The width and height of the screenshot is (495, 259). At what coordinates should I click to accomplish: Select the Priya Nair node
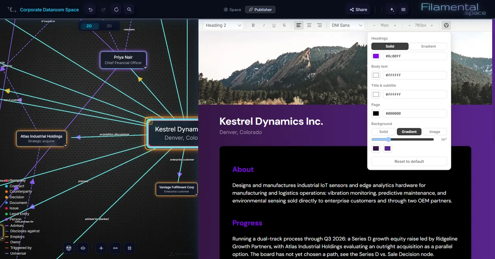click(123, 60)
